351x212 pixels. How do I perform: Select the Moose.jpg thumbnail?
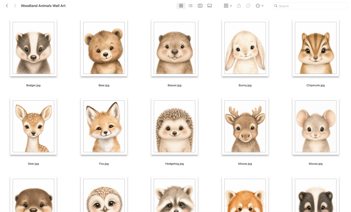[245, 126]
